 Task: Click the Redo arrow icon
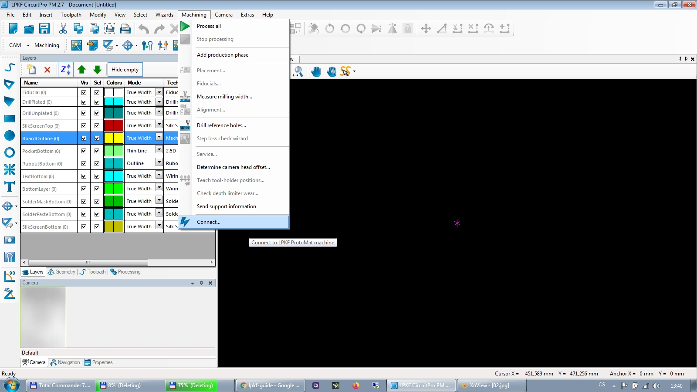(x=159, y=29)
